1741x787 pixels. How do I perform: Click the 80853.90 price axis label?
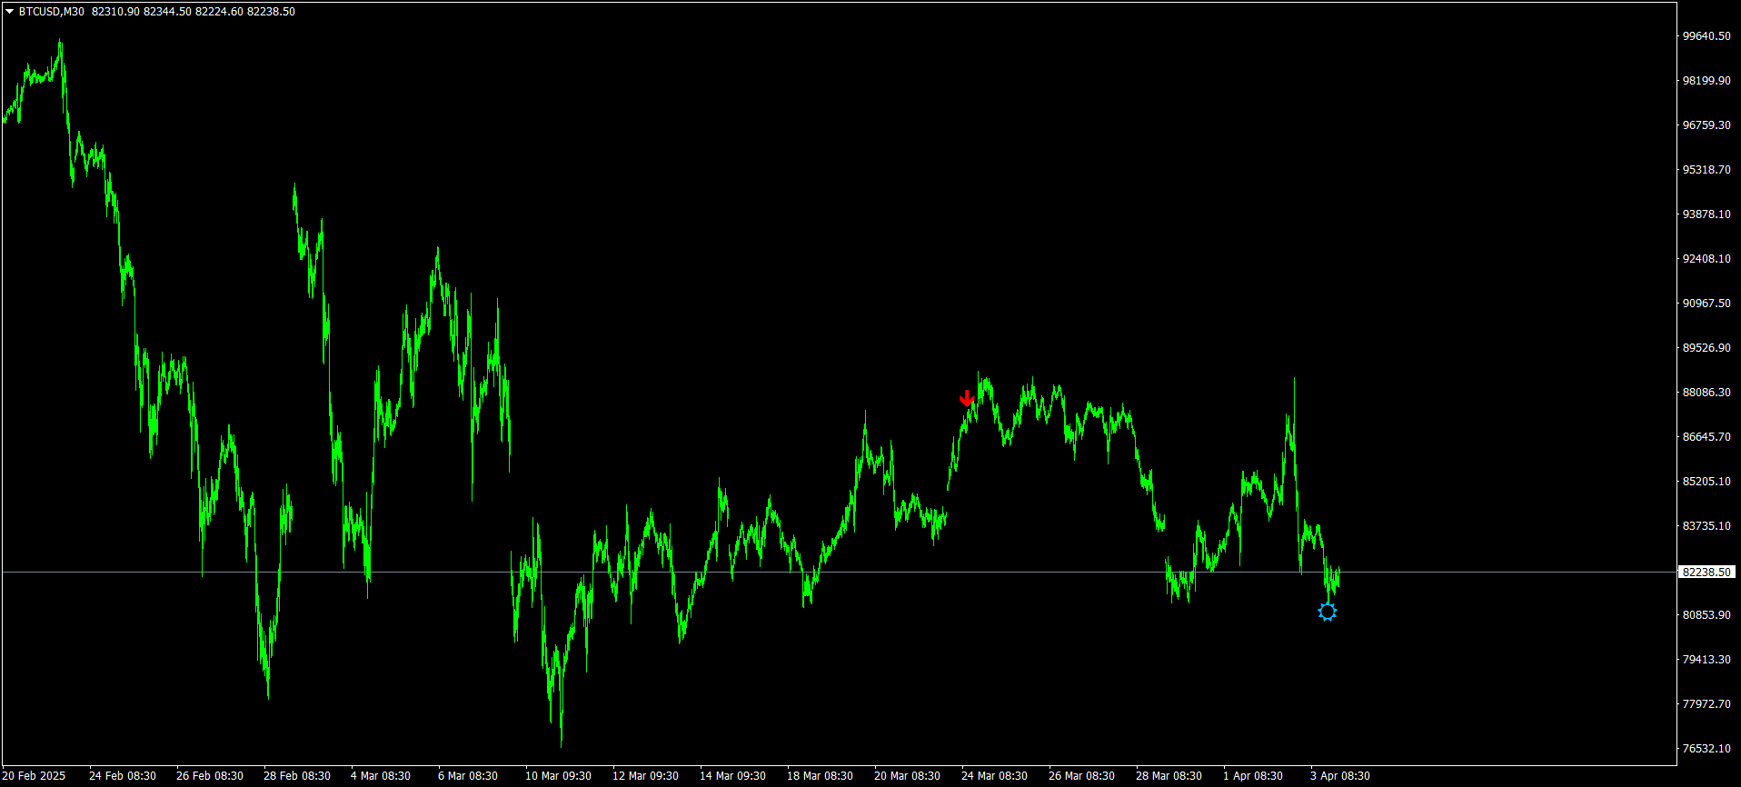tap(1706, 615)
